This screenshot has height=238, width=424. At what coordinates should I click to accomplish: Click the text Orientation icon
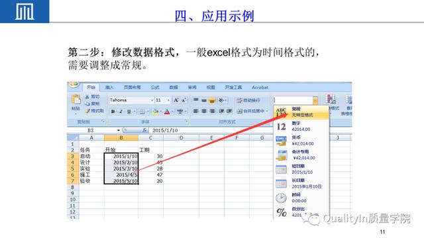pyautogui.click(x=221, y=100)
